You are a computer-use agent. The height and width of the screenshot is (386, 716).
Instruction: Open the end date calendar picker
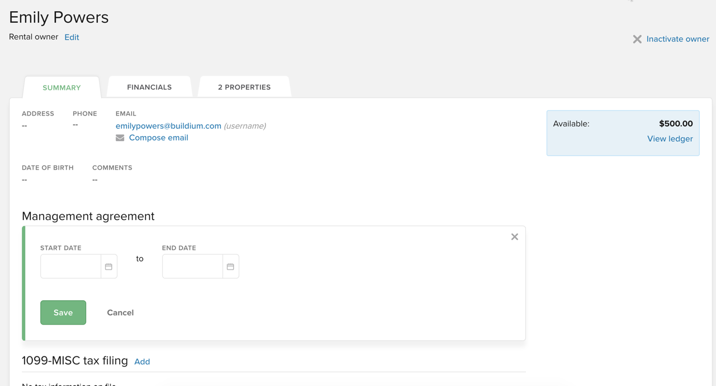[230, 267]
